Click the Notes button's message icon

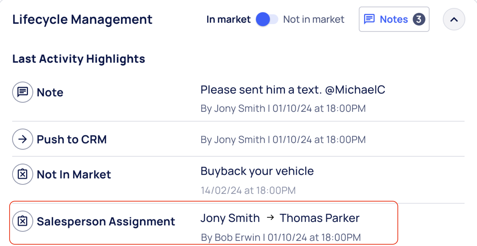pyautogui.click(x=369, y=19)
